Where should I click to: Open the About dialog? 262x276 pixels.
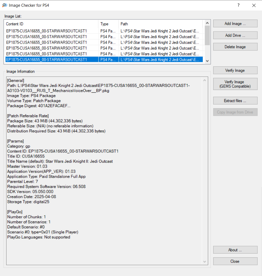[235, 250]
